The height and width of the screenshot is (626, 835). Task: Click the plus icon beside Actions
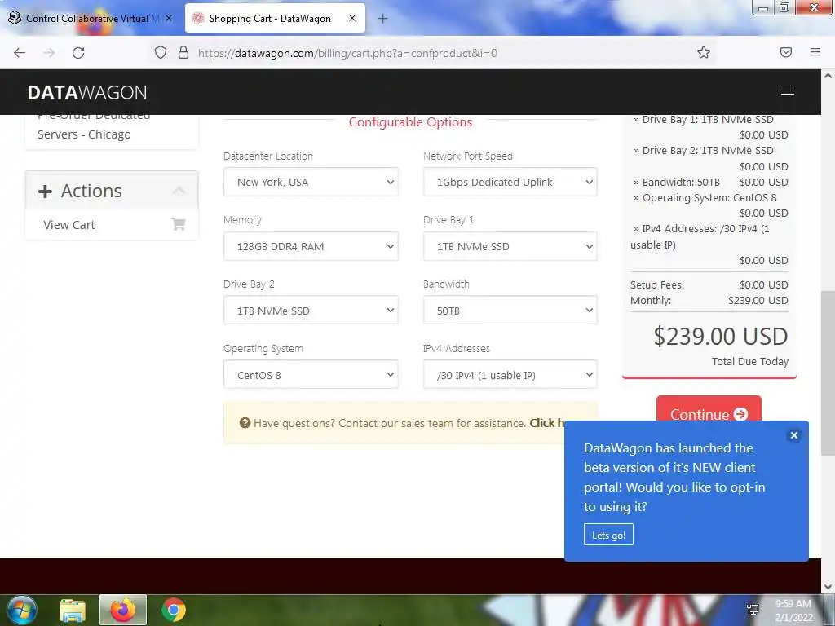(x=46, y=191)
